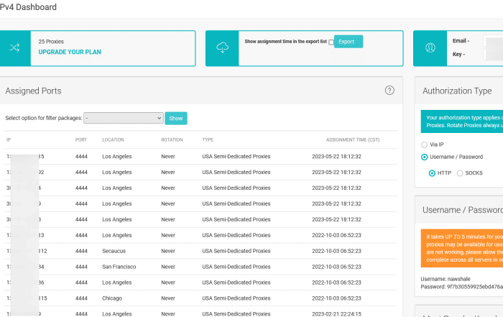
Task: Sort by the PORT column header
Action: (81, 139)
